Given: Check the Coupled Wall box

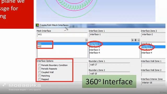Looking at the screenshot, I should 39,72.
